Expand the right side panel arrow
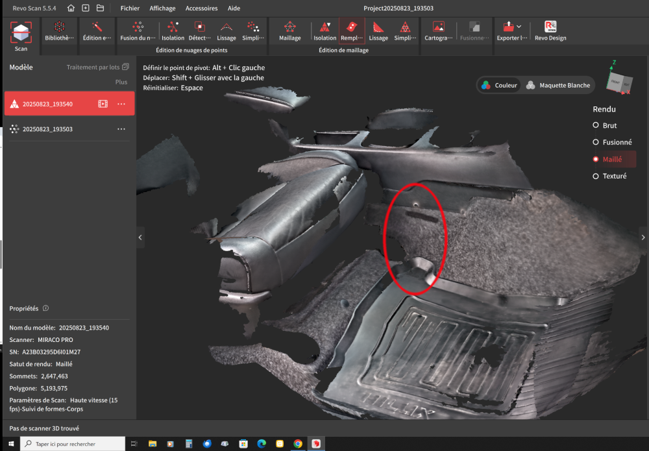 [643, 238]
